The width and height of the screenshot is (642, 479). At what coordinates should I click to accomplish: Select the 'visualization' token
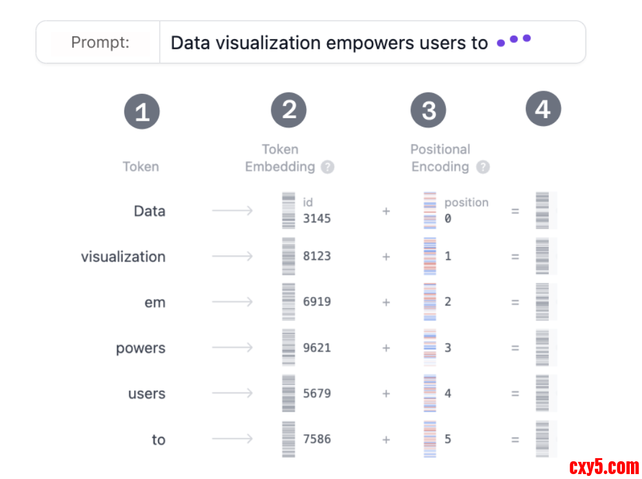(x=123, y=257)
